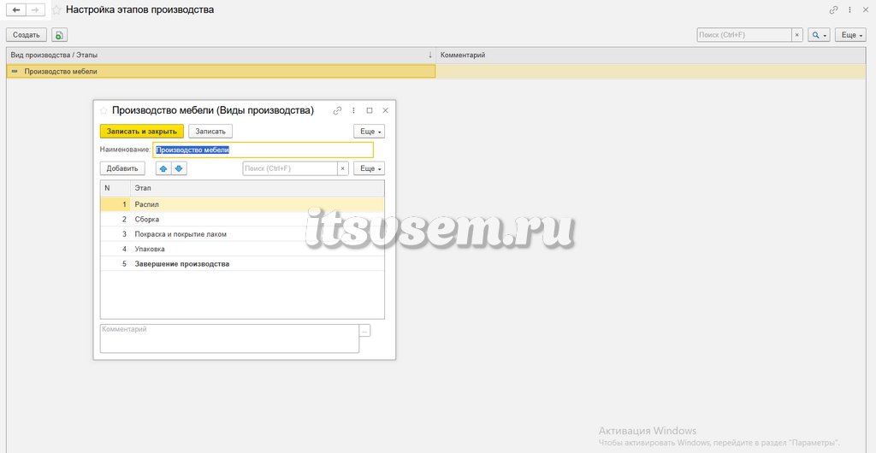Image resolution: width=876 pixels, height=453 pixels.
Task: Select the Упаковка stage row
Action: pos(242,249)
